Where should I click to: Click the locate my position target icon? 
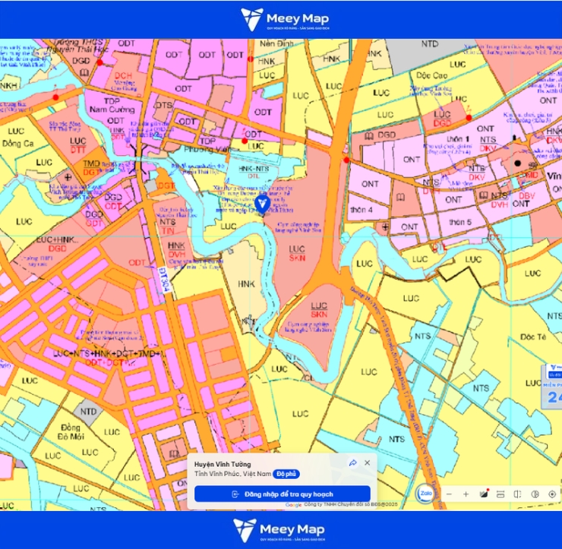pyautogui.click(x=552, y=494)
